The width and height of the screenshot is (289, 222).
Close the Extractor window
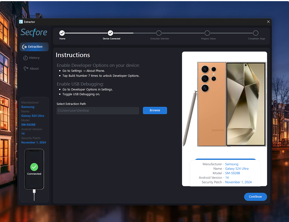[268, 22]
